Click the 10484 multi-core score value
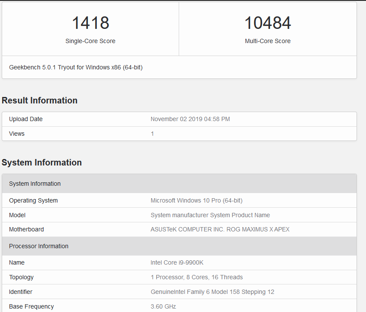The width and height of the screenshot is (366, 312). coord(267,23)
